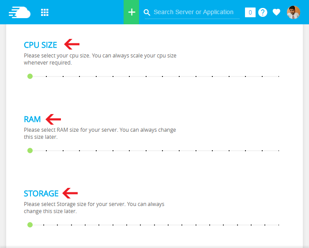The width and height of the screenshot is (309, 248).
Task: Click the STORAGE slider handle
Action: (x=30, y=225)
